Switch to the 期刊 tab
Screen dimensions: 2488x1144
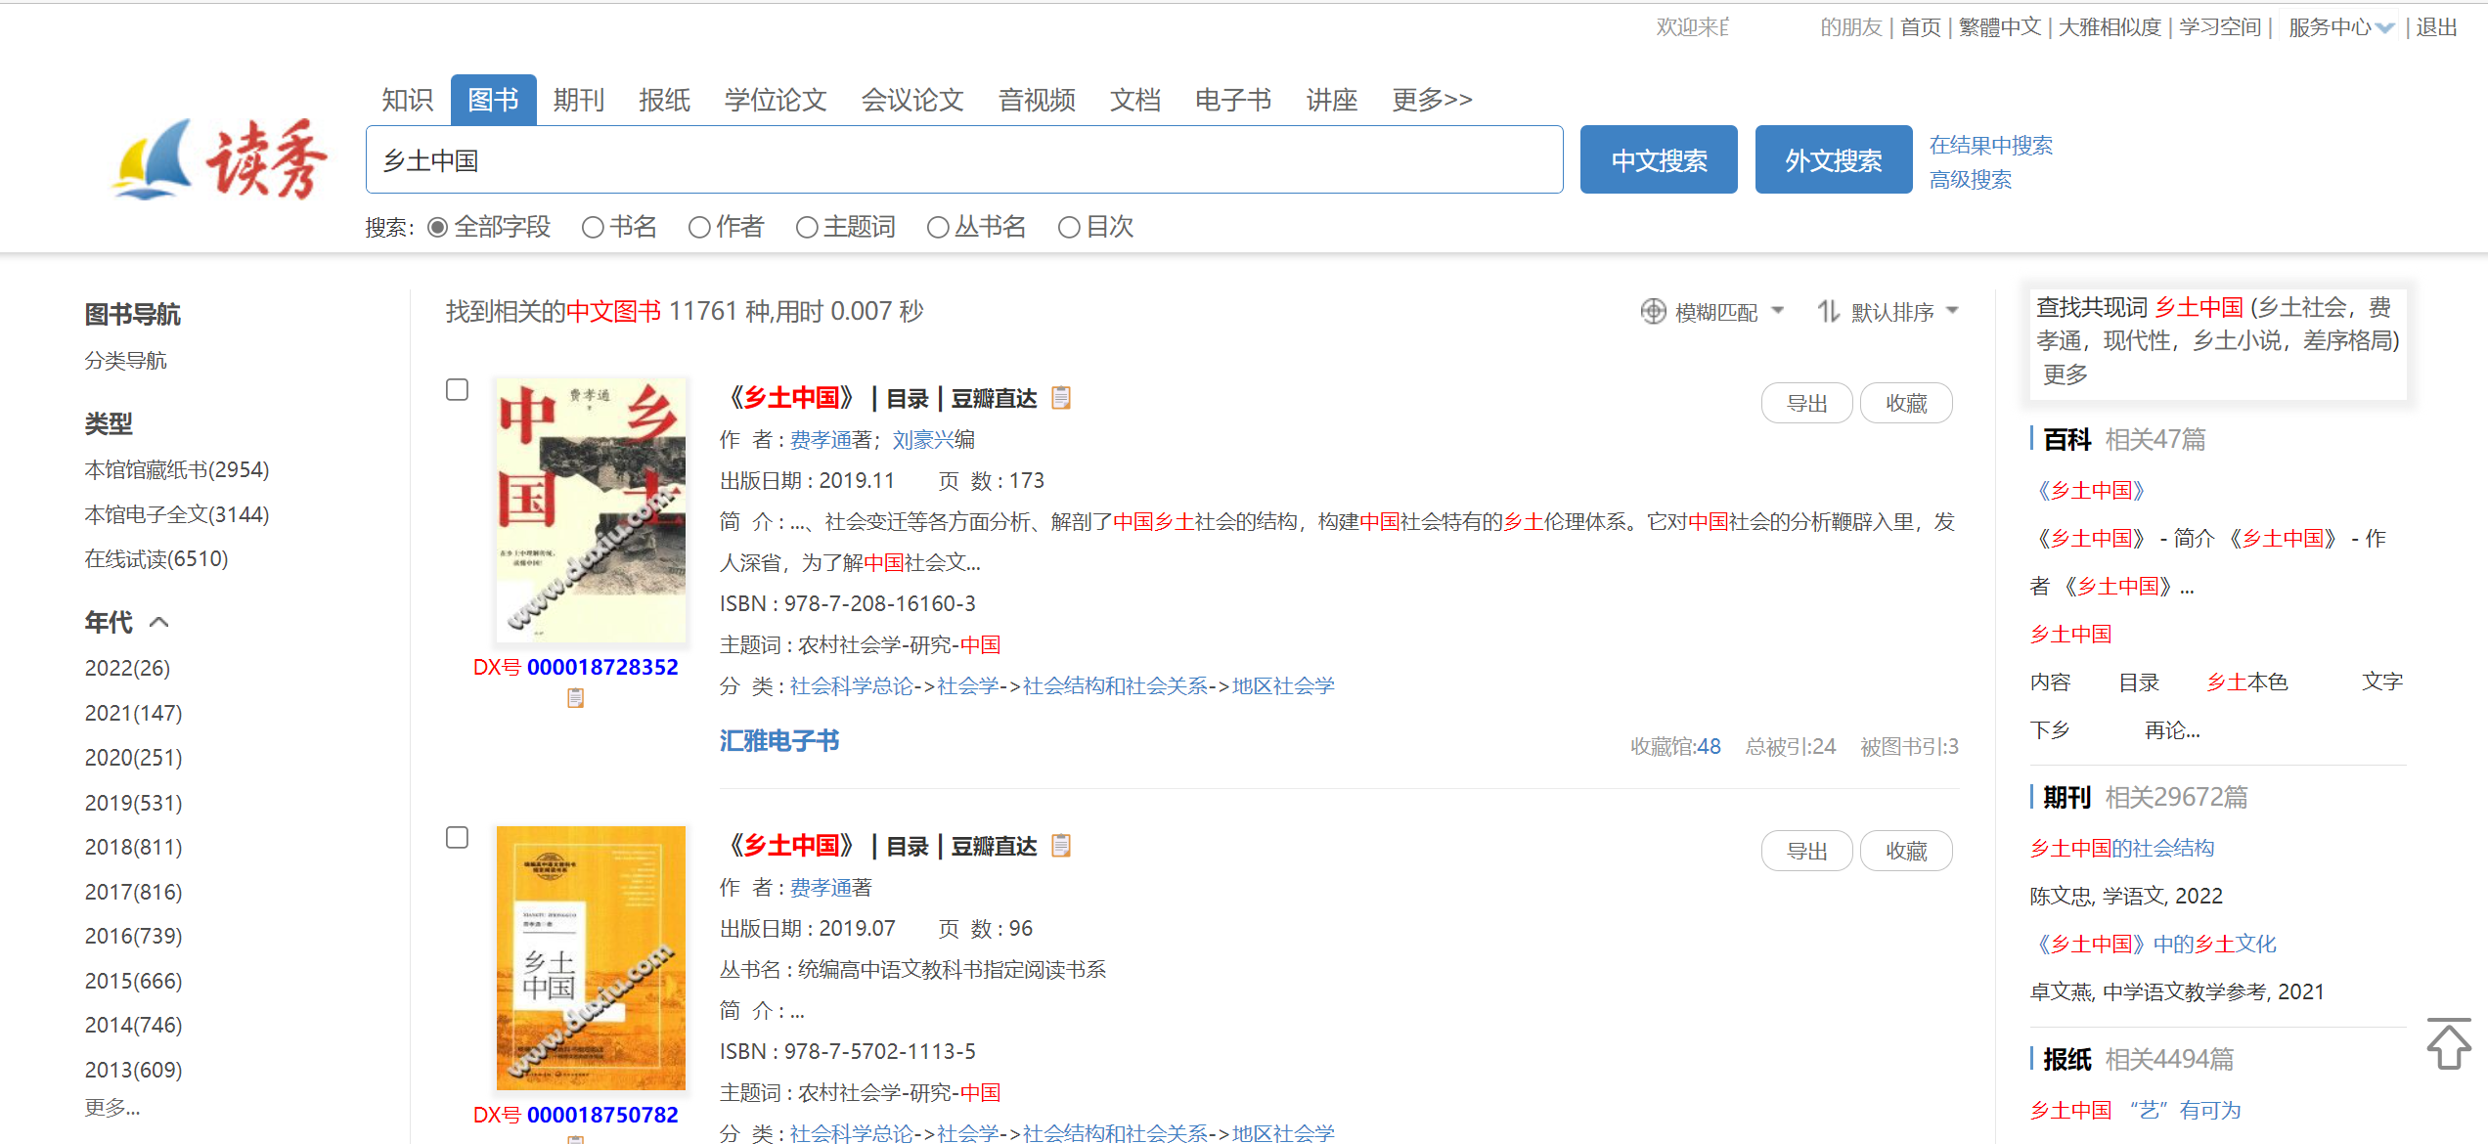(578, 100)
